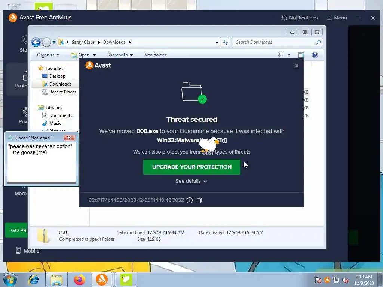Click the Explorer refresh button
The width and height of the screenshot is (383, 287).
tap(226, 43)
